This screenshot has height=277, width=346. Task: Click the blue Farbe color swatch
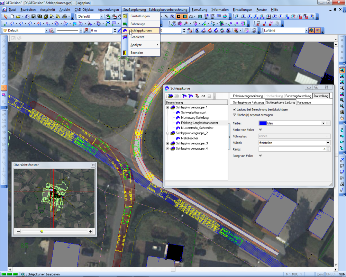[x=263, y=123]
